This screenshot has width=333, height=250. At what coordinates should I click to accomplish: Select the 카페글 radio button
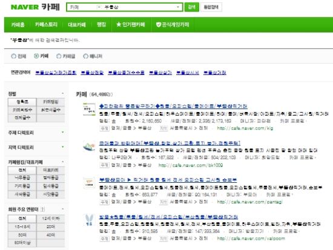[59, 56]
